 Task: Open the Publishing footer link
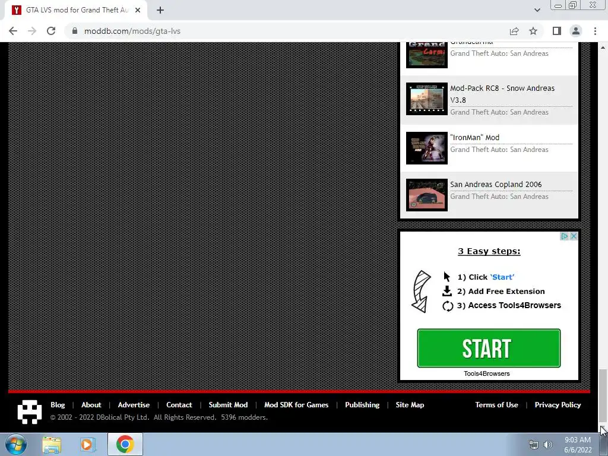coord(362,405)
